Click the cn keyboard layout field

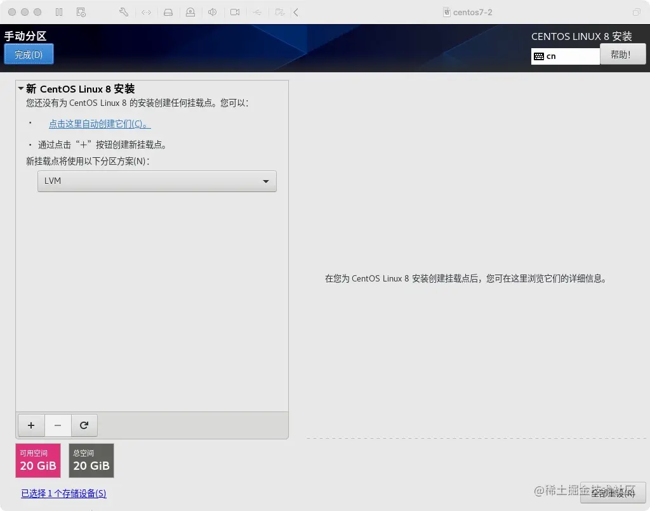click(x=566, y=56)
